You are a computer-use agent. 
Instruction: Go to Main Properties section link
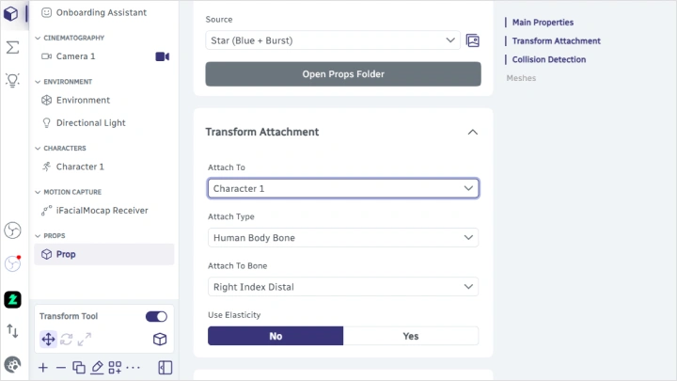(x=543, y=22)
